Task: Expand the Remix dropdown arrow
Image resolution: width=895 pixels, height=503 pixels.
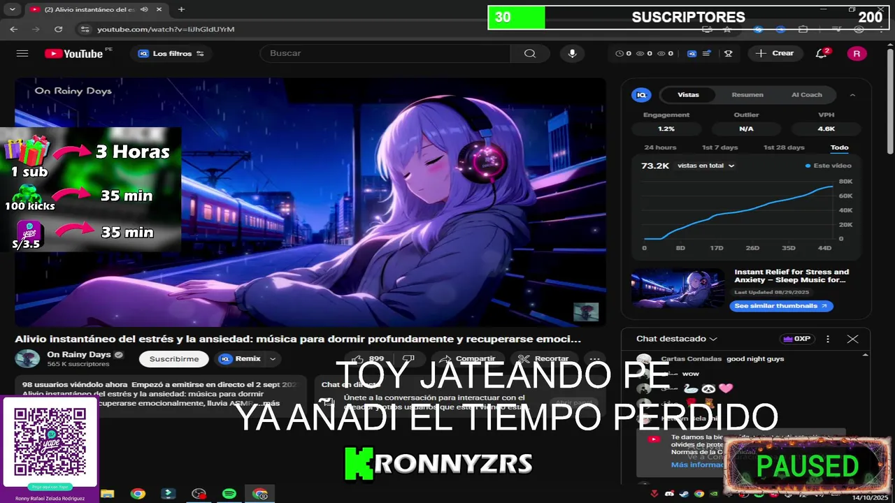Action: [x=273, y=359]
